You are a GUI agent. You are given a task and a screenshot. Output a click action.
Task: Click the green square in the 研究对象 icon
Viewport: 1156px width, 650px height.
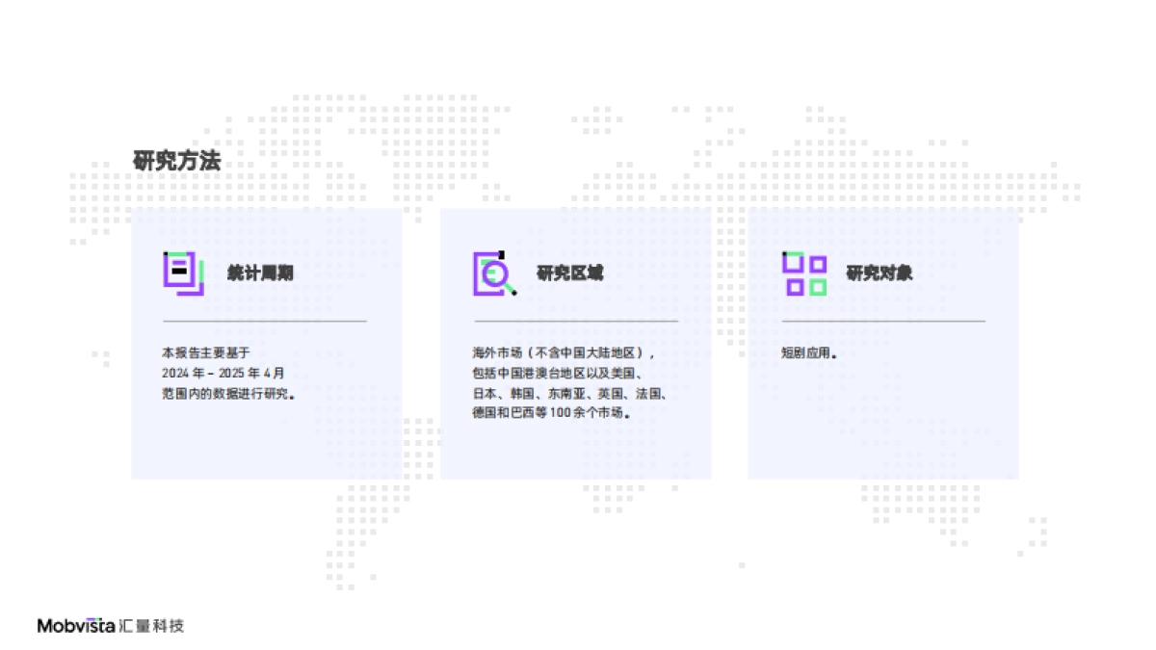(x=821, y=285)
